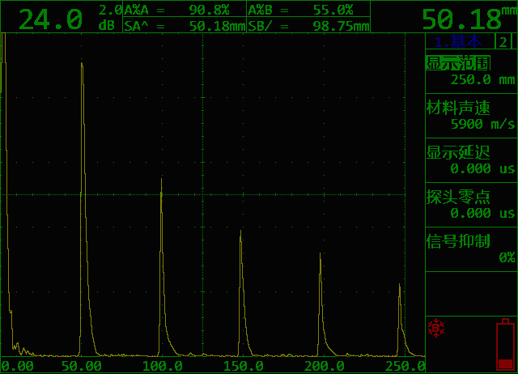The width and height of the screenshot is (518, 374).
Task: Switch to menu page 2 tab
Action: pyautogui.click(x=503, y=43)
